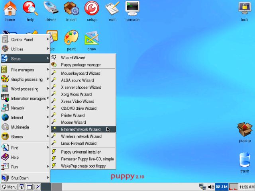The height and width of the screenshot is (191, 255).
Task: Launch Xvesa Video Wizard
Action: (x=83, y=101)
